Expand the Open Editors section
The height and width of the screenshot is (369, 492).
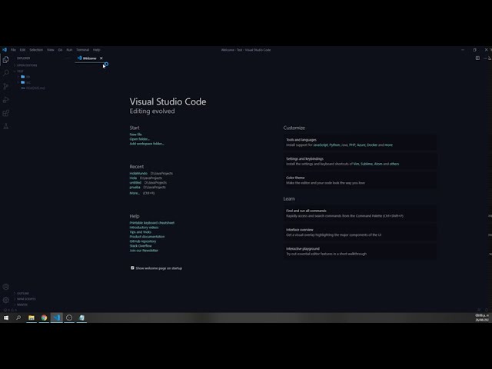click(27, 65)
